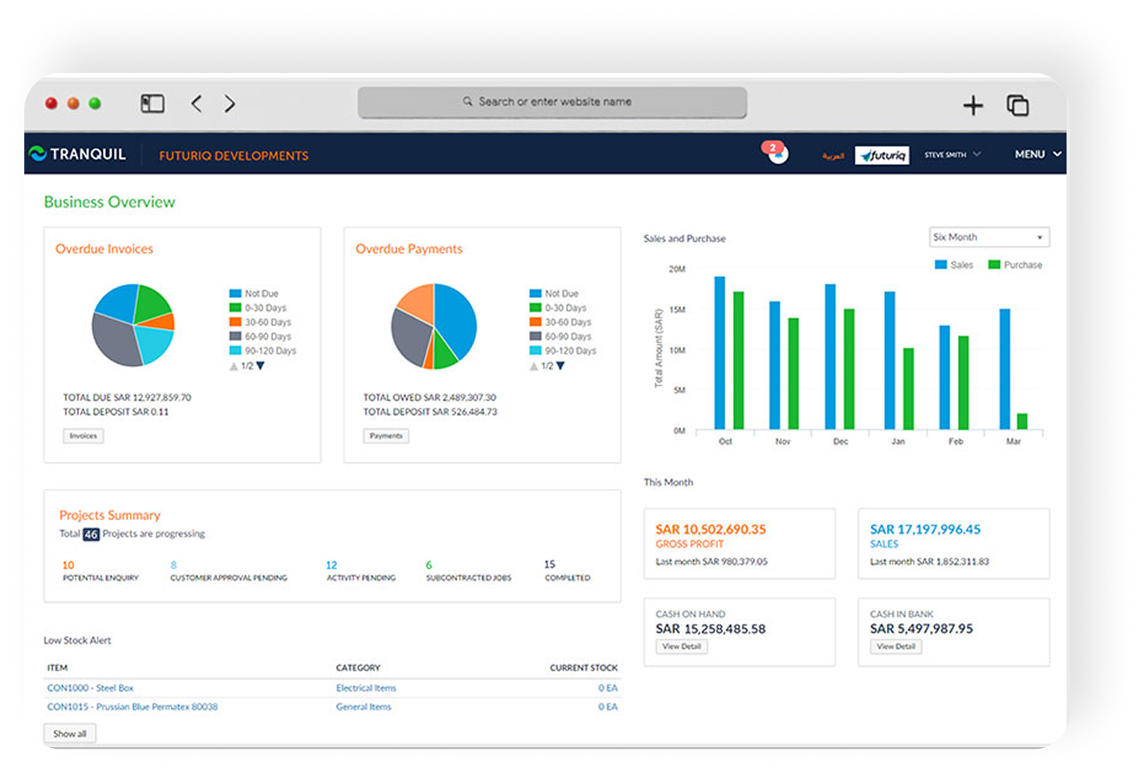The image size is (1143, 774).
Task: Open the Six Month period dropdown
Action: click(988, 237)
